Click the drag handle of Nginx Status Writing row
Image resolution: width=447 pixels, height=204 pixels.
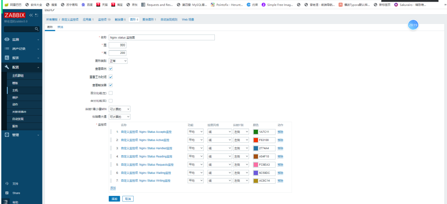click(x=111, y=181)
